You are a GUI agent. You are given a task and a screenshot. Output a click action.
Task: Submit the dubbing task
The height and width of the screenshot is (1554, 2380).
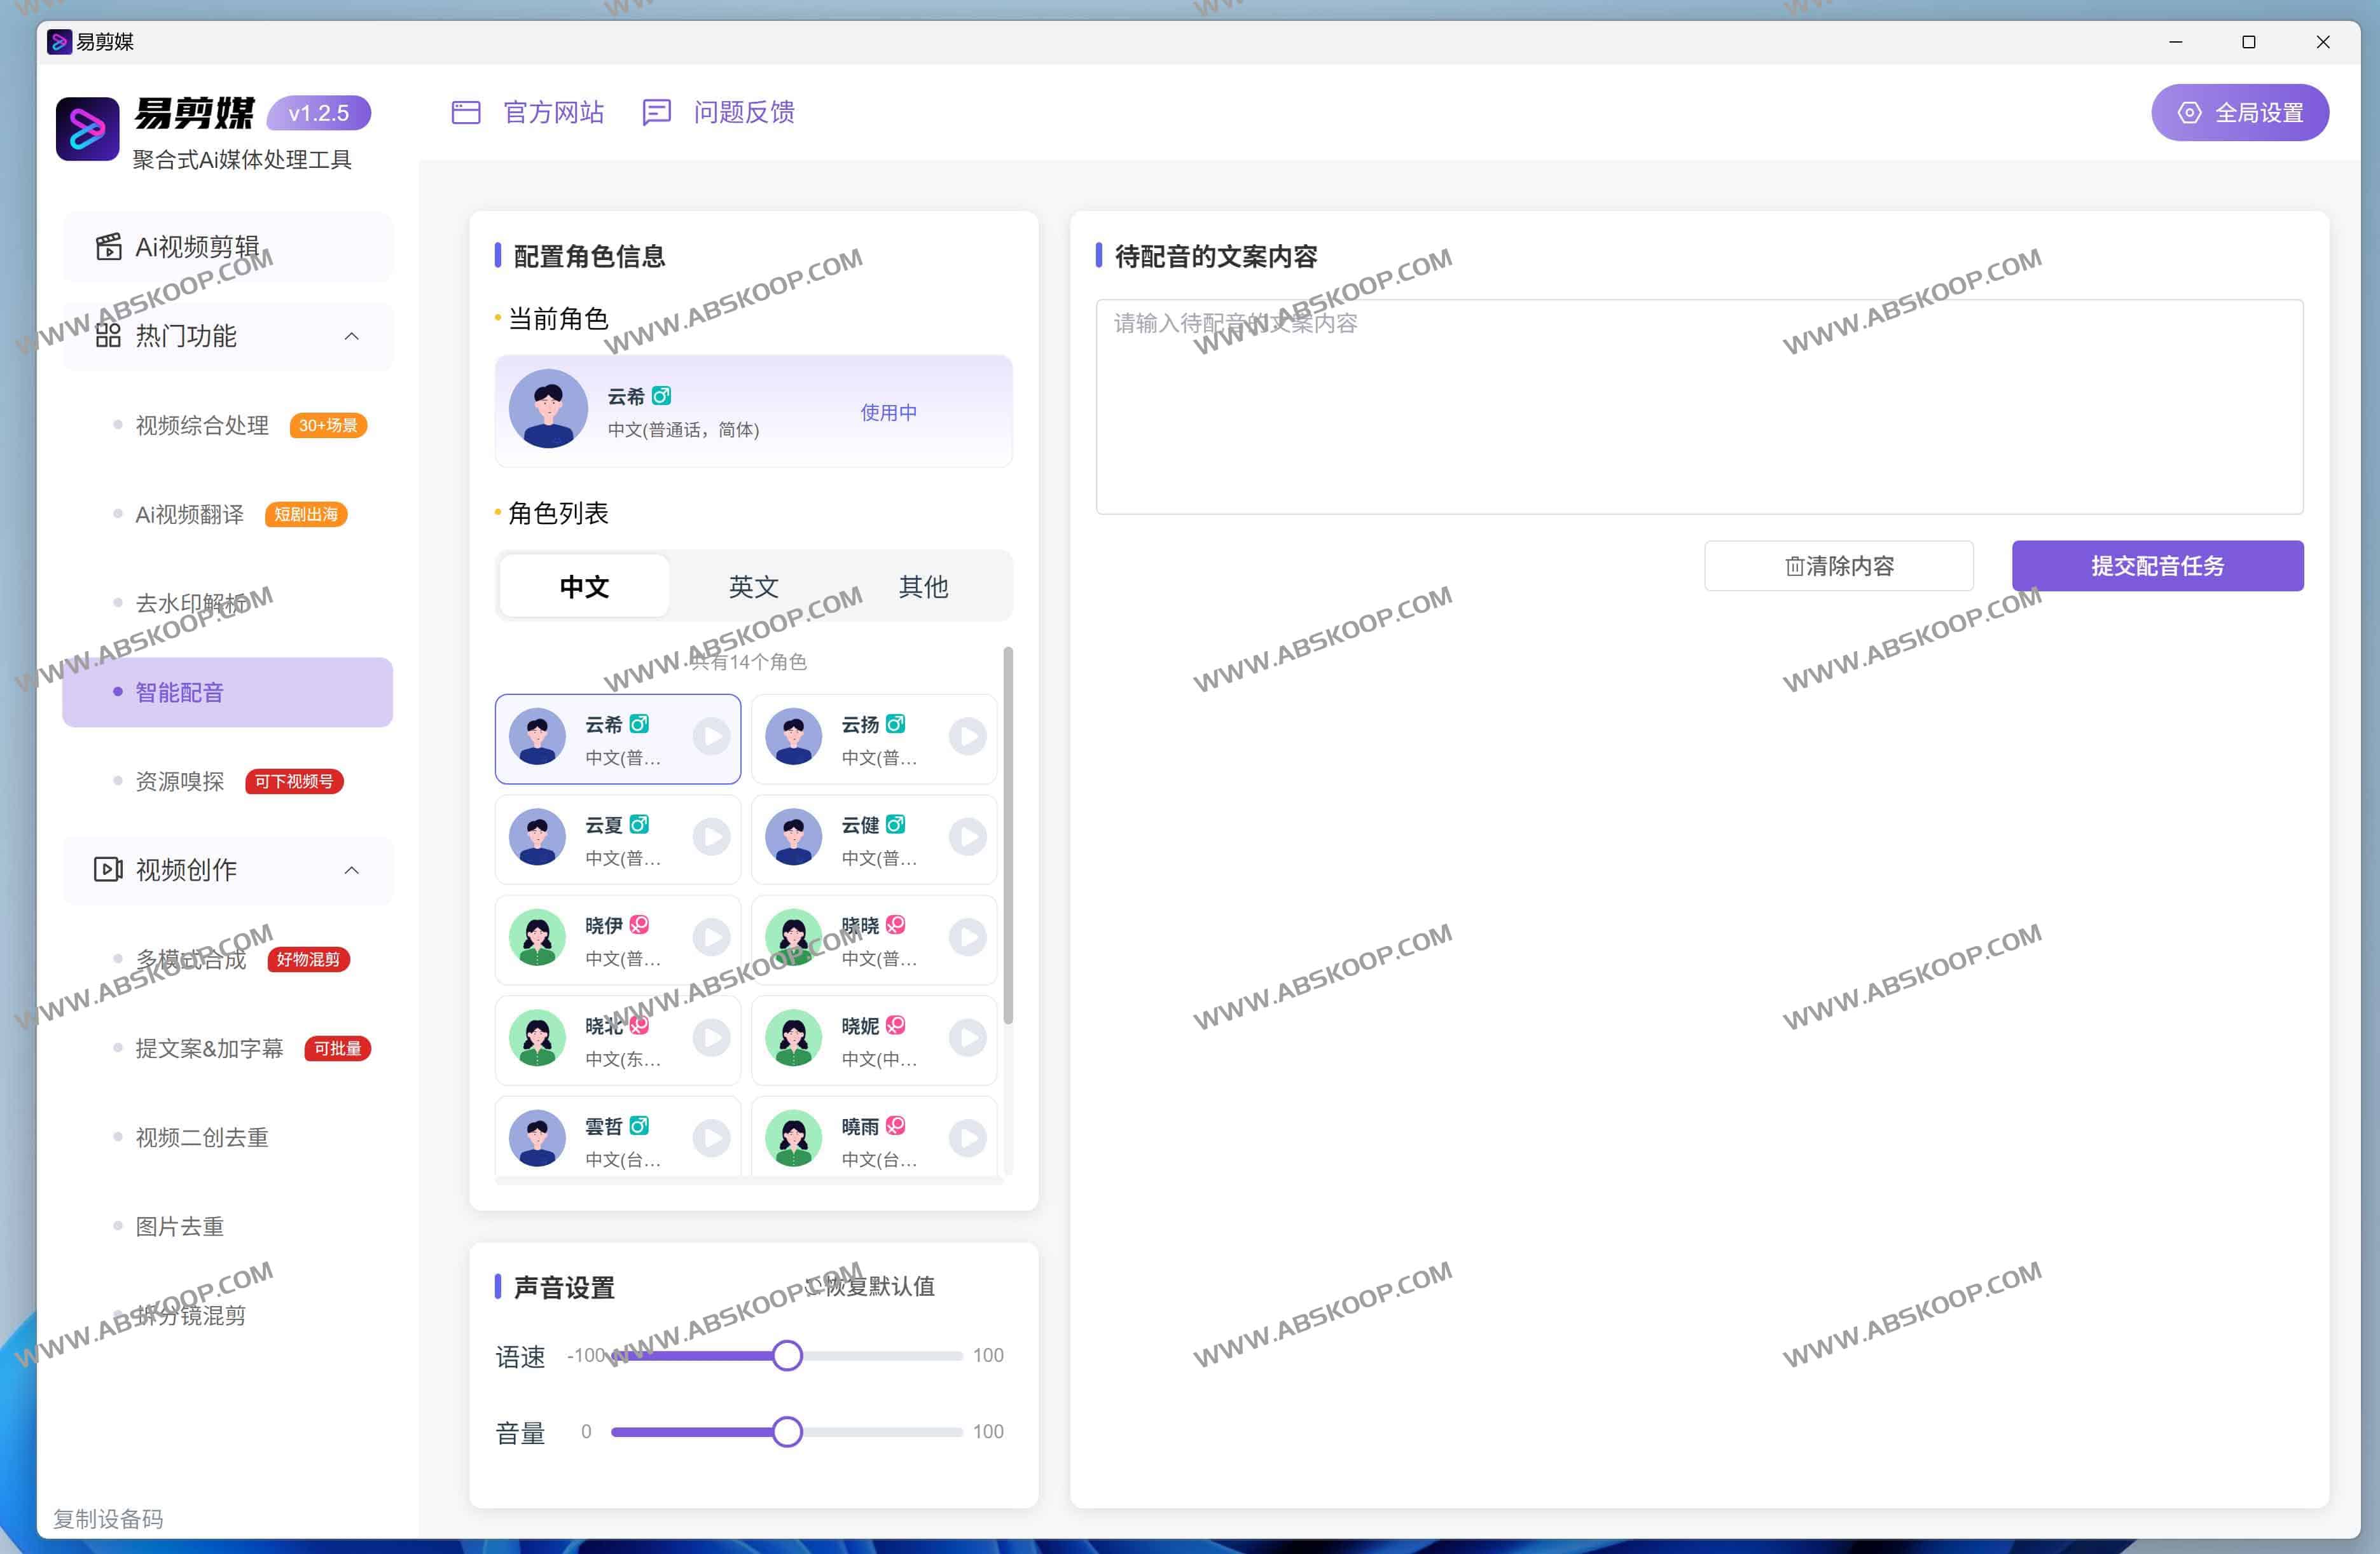[x=2156, y=565]
